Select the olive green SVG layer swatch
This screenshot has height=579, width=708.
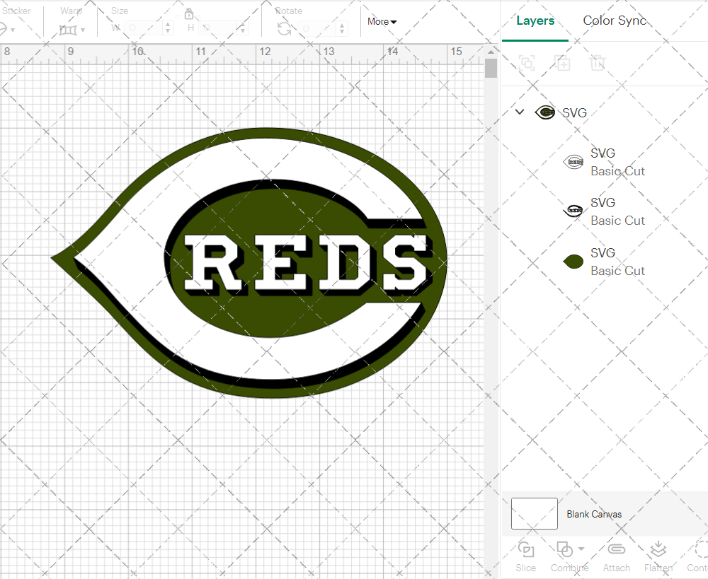pos(573,261)
